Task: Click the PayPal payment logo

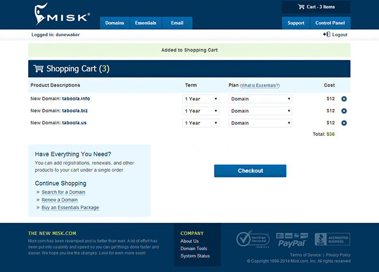Action: (x=292, y=240)
